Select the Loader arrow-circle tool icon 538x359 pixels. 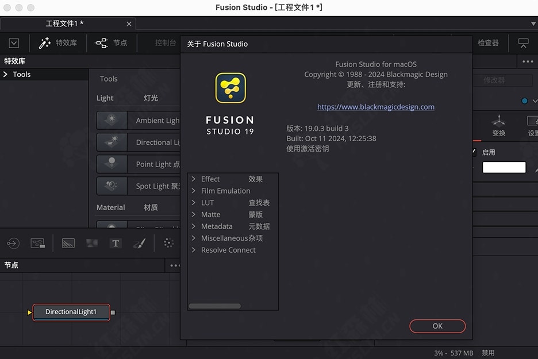click(13, 243)
